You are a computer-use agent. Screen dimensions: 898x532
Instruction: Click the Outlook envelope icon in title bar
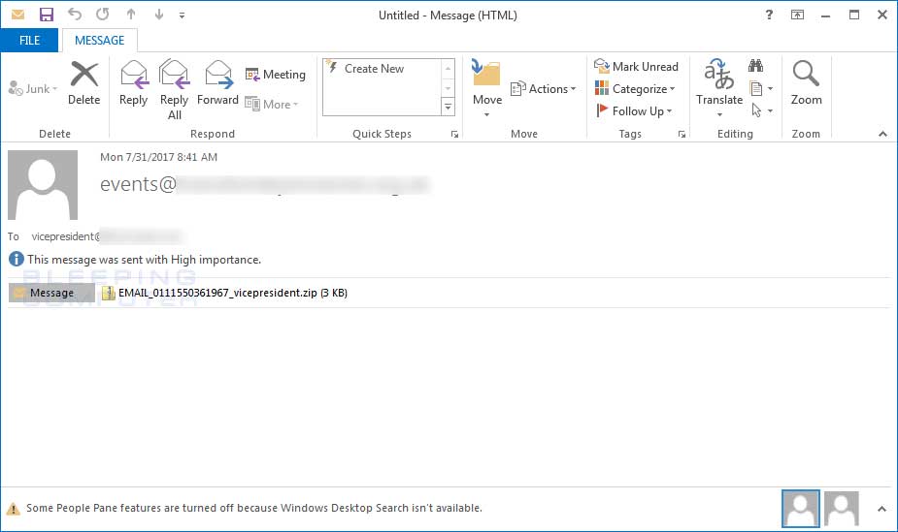click(x=17, y=15)
